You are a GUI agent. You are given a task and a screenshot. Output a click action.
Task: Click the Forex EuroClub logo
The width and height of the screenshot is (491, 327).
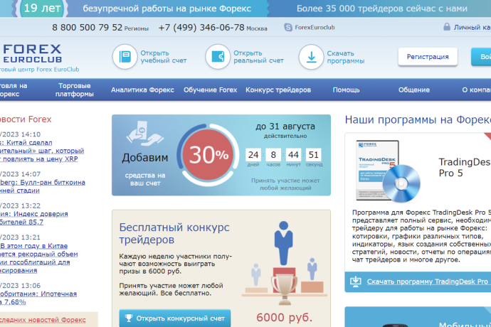point(33,53)
